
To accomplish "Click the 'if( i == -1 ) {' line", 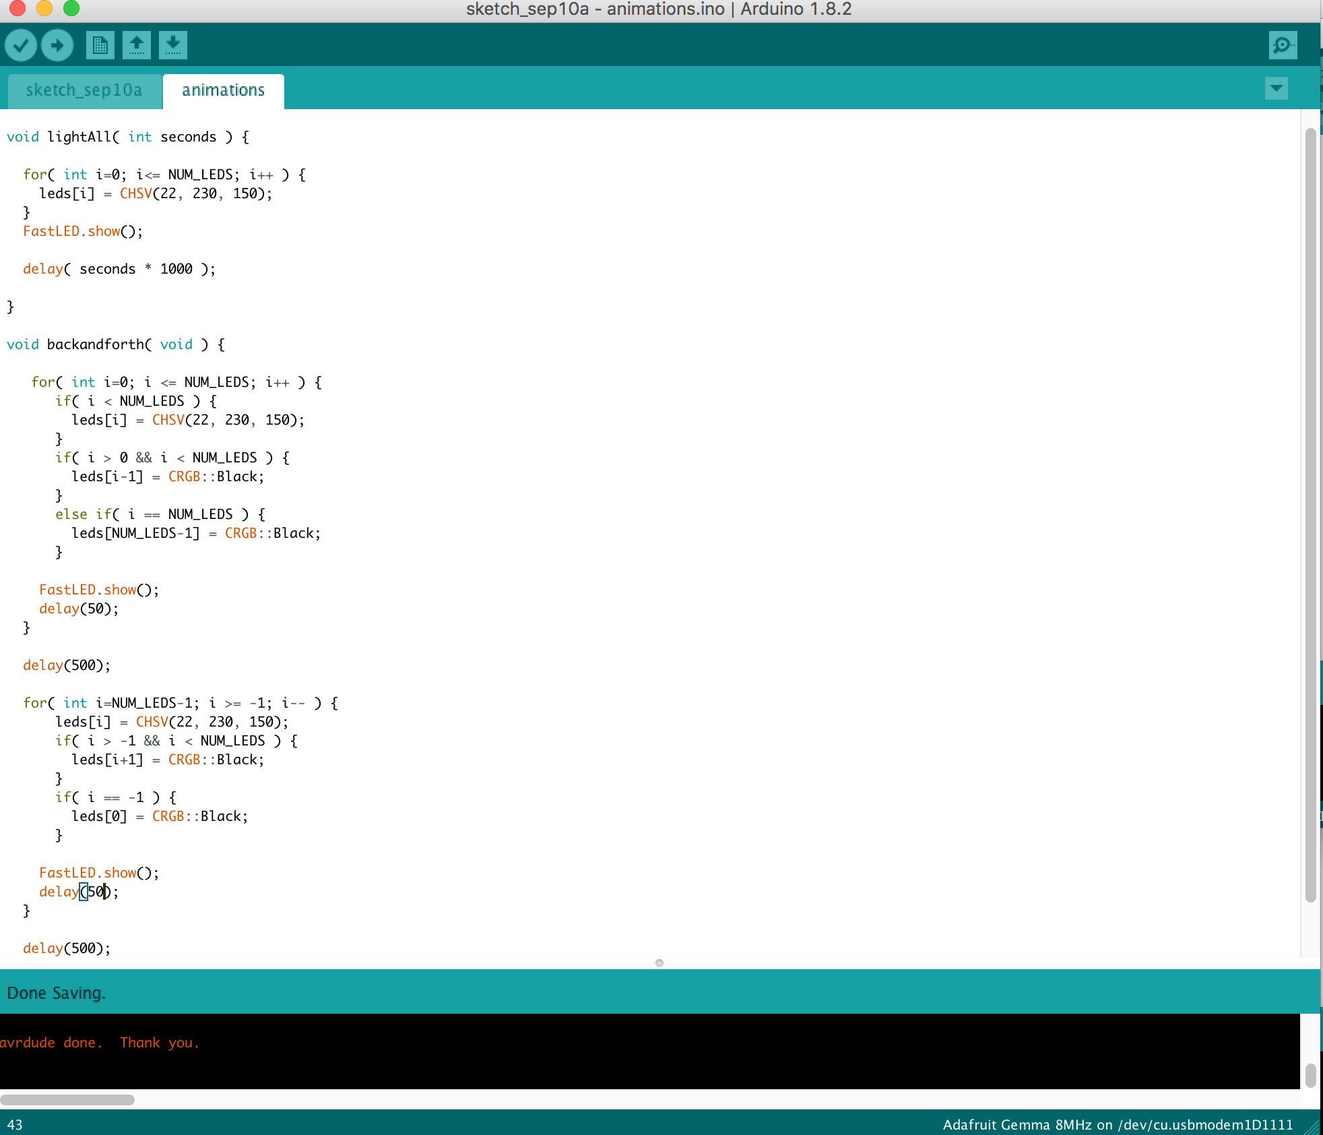I will pos(116,797).
